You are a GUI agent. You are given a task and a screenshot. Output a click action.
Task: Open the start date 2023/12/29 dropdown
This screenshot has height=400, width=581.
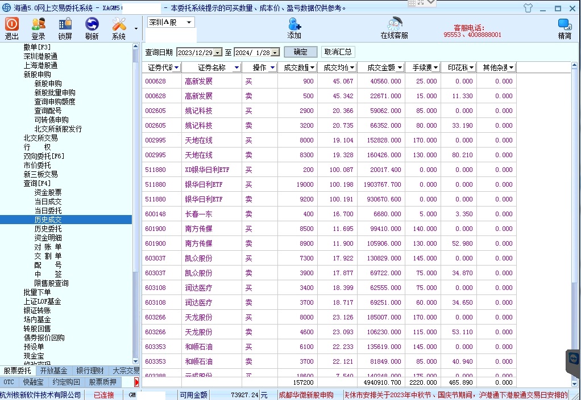(x=218, y=53)
